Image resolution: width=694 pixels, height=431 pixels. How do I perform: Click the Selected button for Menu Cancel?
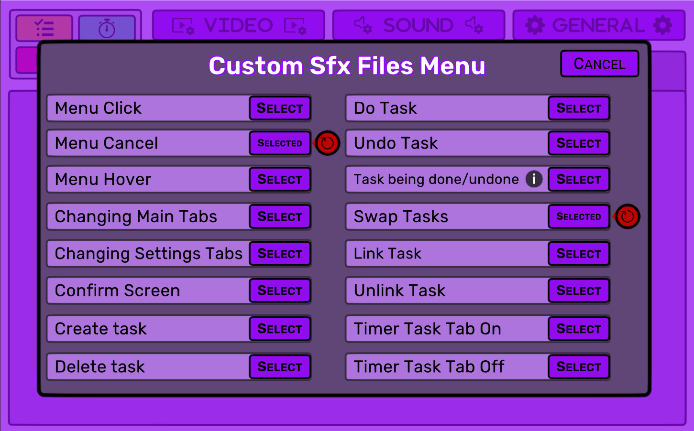tap(280, 143)
